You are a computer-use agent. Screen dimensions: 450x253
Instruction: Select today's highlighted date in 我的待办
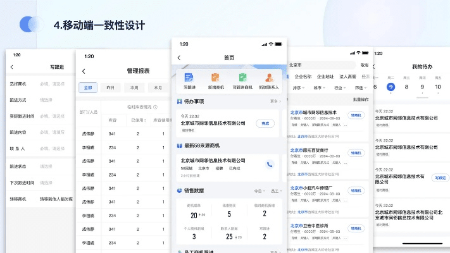tap(391, 87)
